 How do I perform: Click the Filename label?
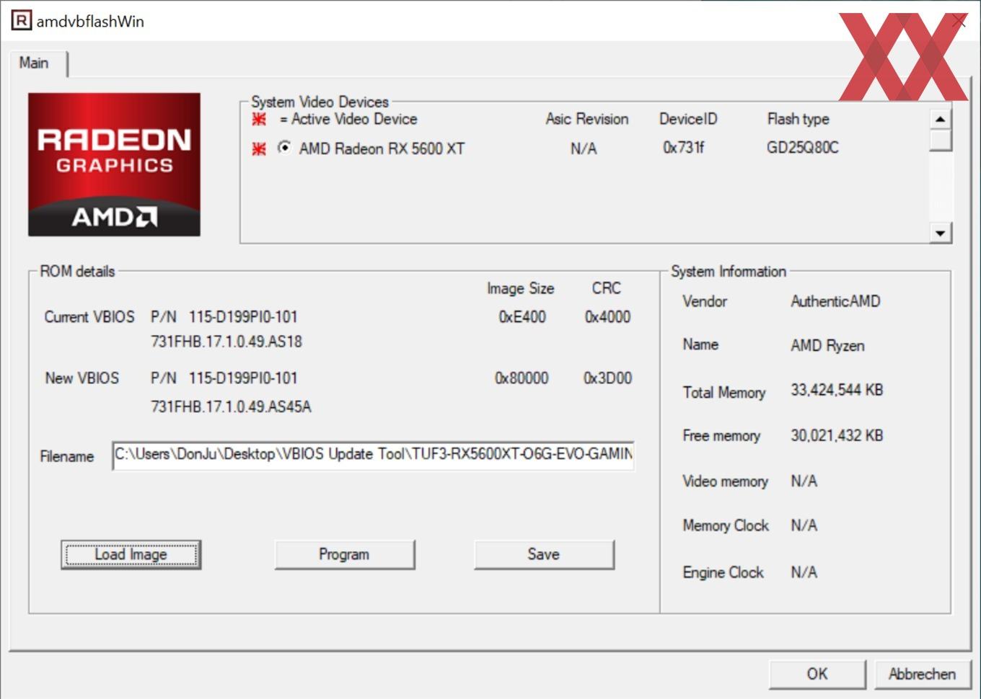pos(66,457)
